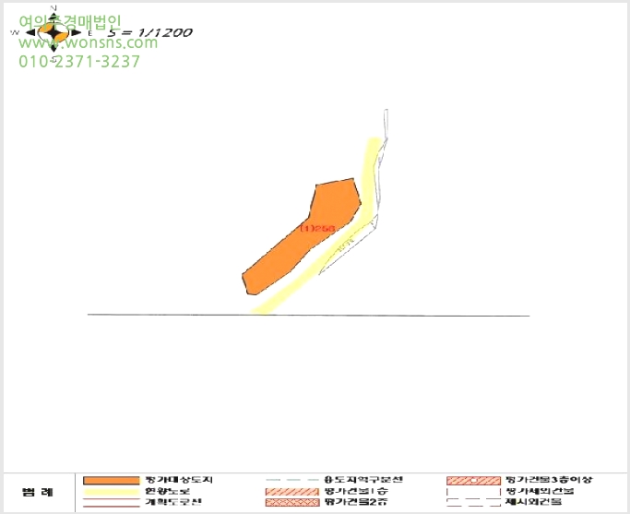Click the 계획도로선 legend label

[x=173, y=502]
